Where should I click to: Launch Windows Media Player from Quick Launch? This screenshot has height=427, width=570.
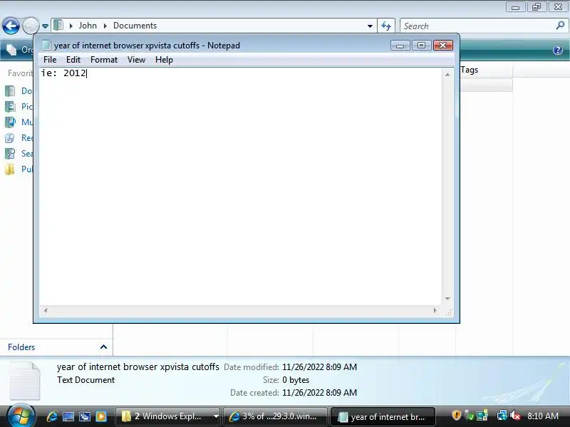click(101, 416)
